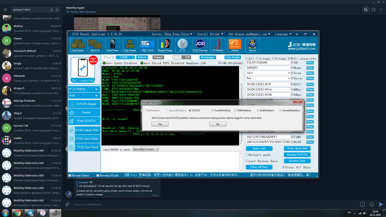Check Prevent iTunes option

70,175
